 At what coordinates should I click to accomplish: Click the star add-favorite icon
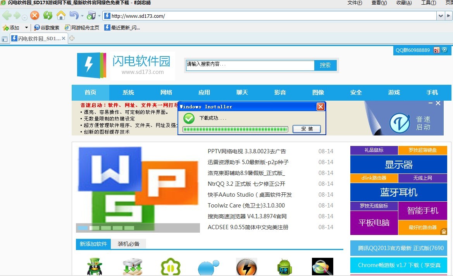click(5, 28)
